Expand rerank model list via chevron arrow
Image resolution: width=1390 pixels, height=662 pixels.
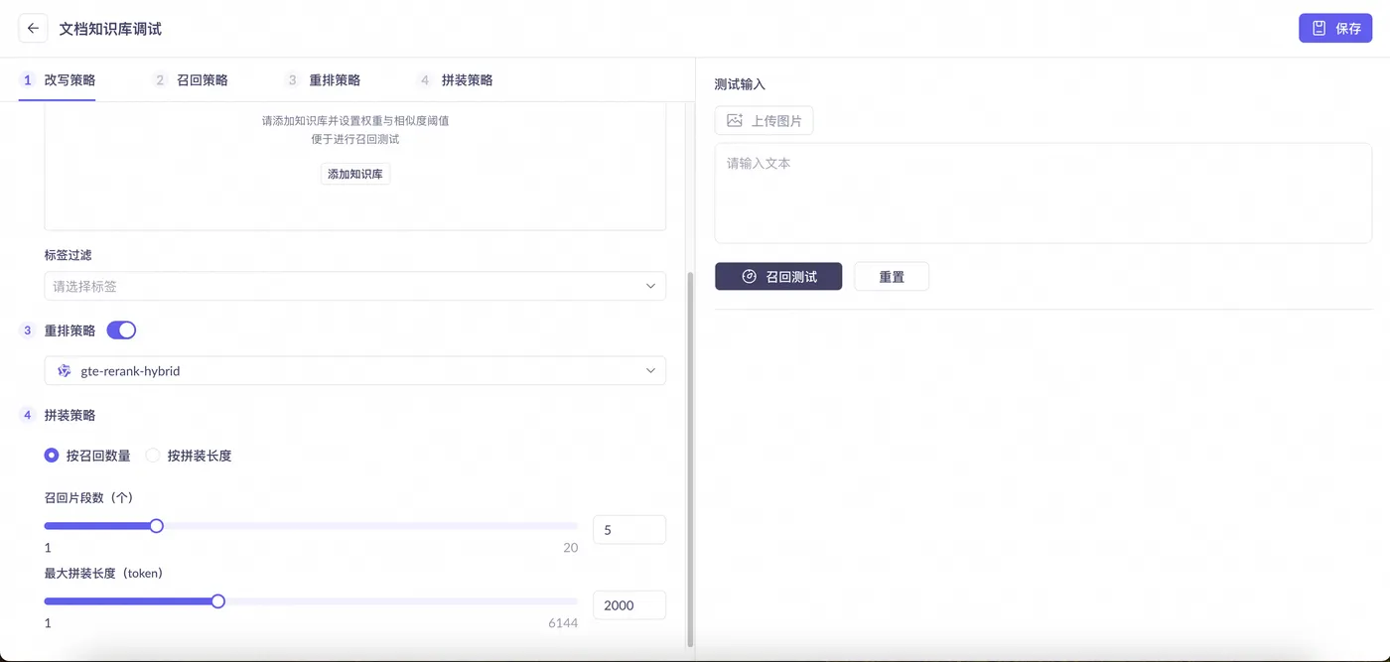tap(651, 371)
